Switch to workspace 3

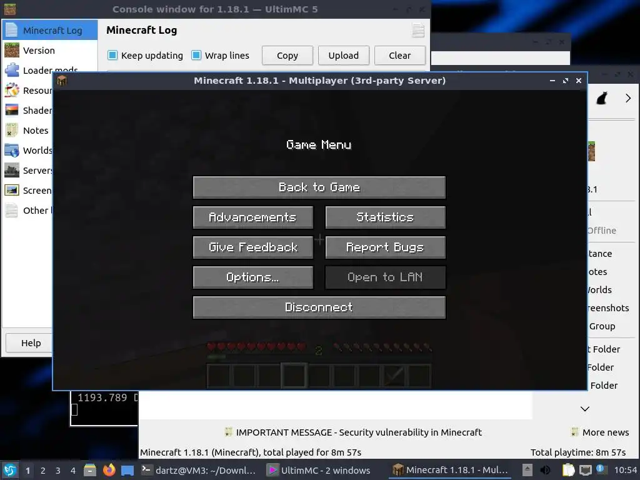[58, 471]
